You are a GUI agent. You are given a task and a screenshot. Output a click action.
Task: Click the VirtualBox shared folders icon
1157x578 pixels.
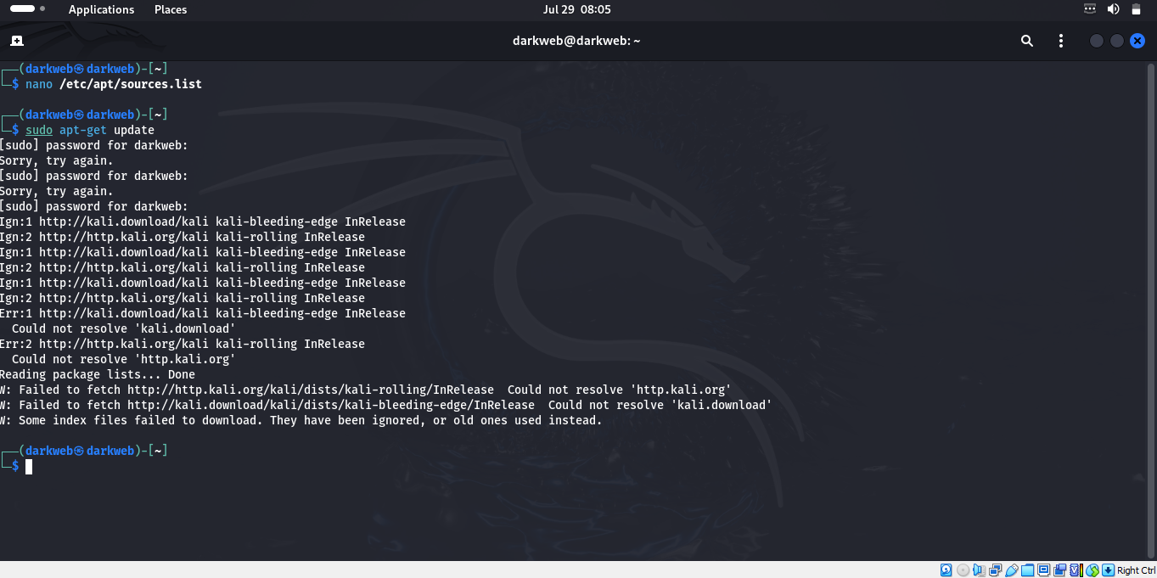[1028, 570]
